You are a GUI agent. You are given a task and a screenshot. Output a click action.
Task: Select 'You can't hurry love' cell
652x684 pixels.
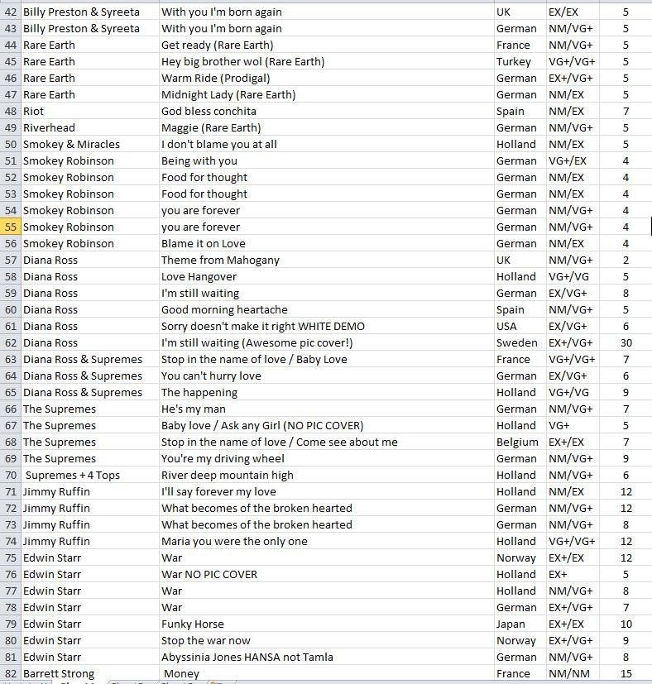(327, 376)
